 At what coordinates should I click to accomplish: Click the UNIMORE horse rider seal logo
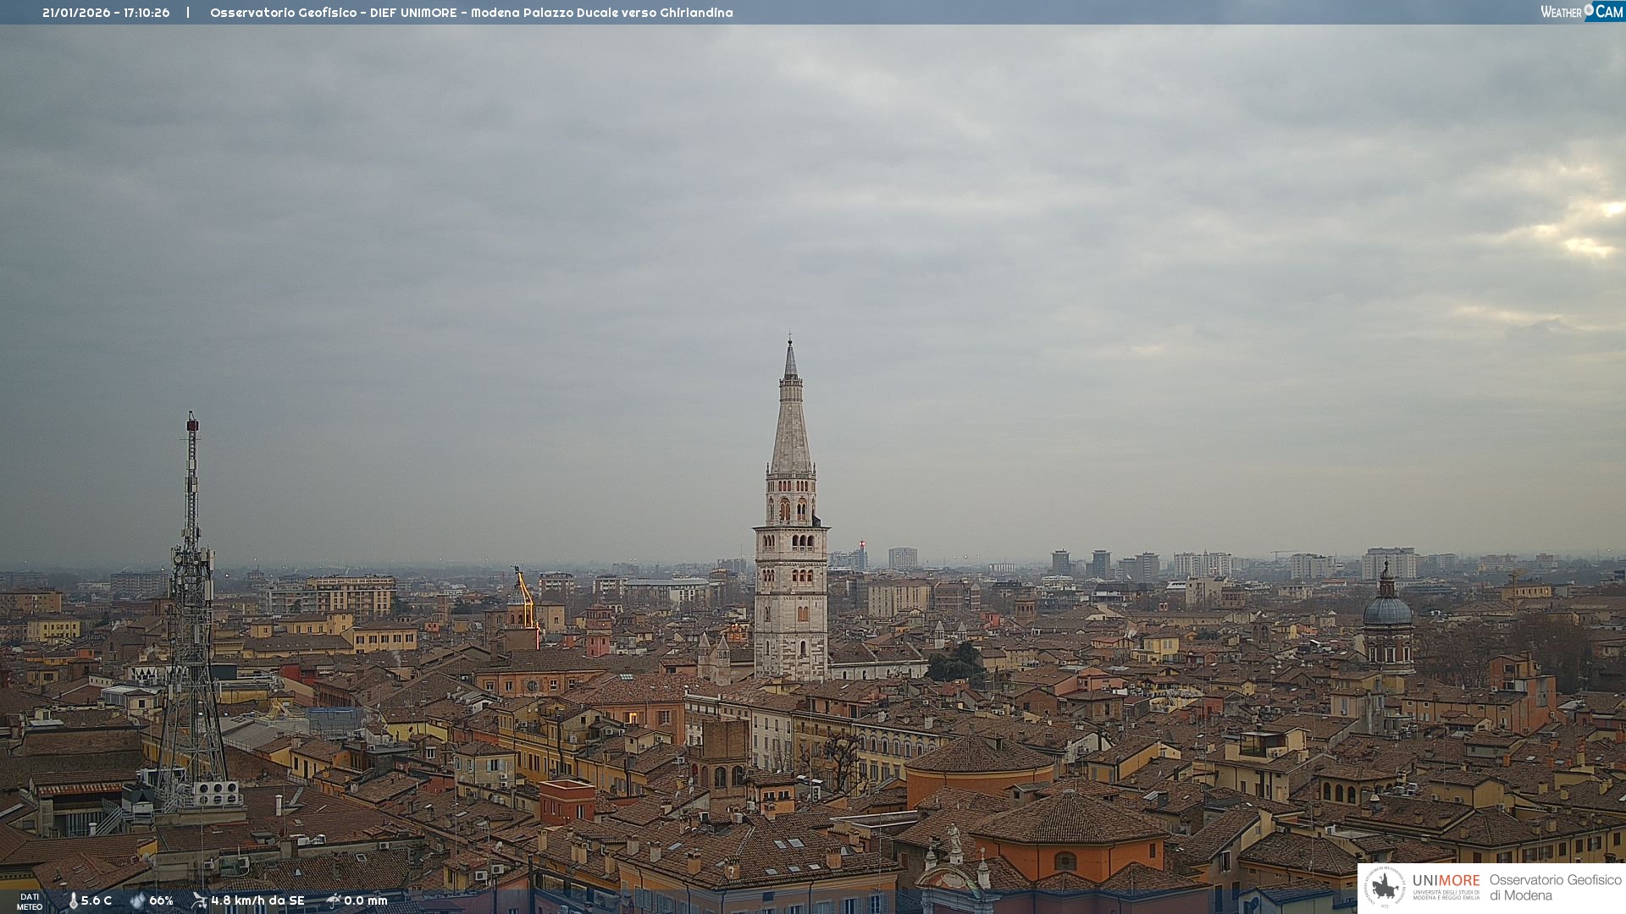click(1385, 888)
